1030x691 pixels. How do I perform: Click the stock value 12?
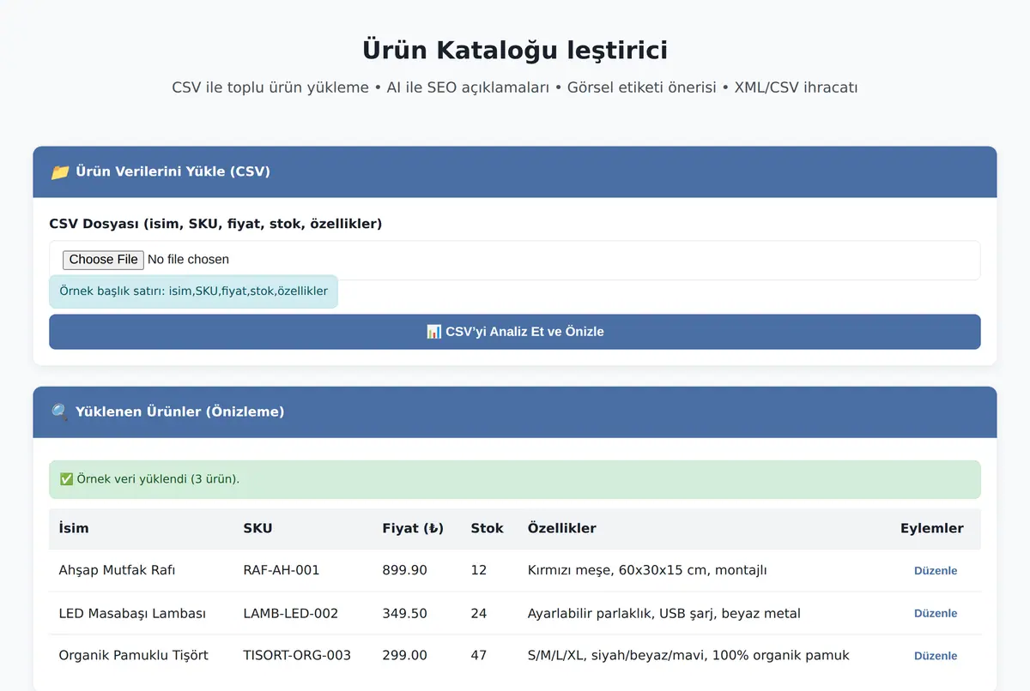click(479, 570)
